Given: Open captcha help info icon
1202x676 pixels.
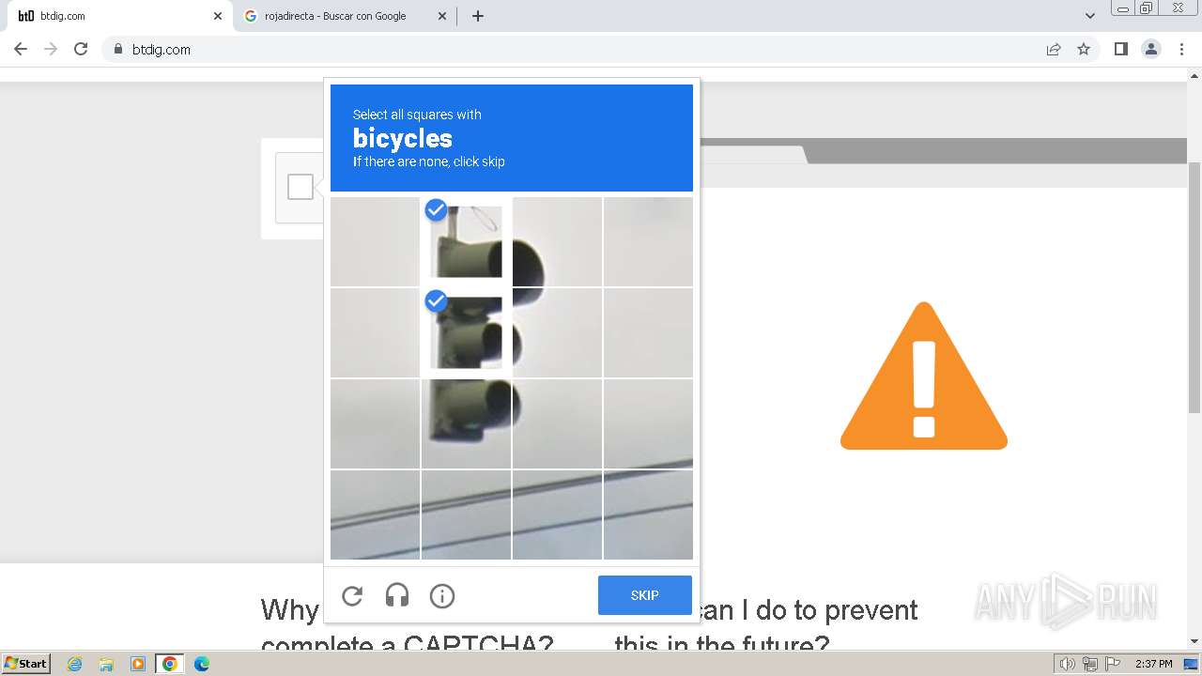Looking at the screenshot, I should (442, 595).
